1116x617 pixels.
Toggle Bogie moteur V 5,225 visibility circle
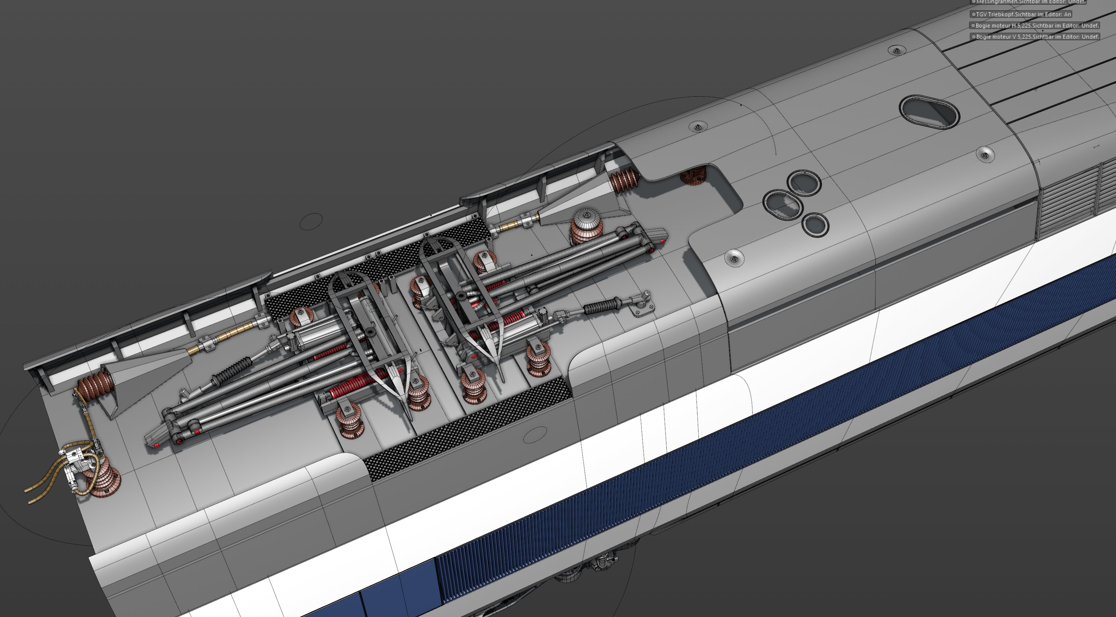click(974, 37)
